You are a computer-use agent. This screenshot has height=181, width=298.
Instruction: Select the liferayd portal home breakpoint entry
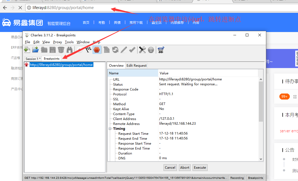[x=61, y=65]
